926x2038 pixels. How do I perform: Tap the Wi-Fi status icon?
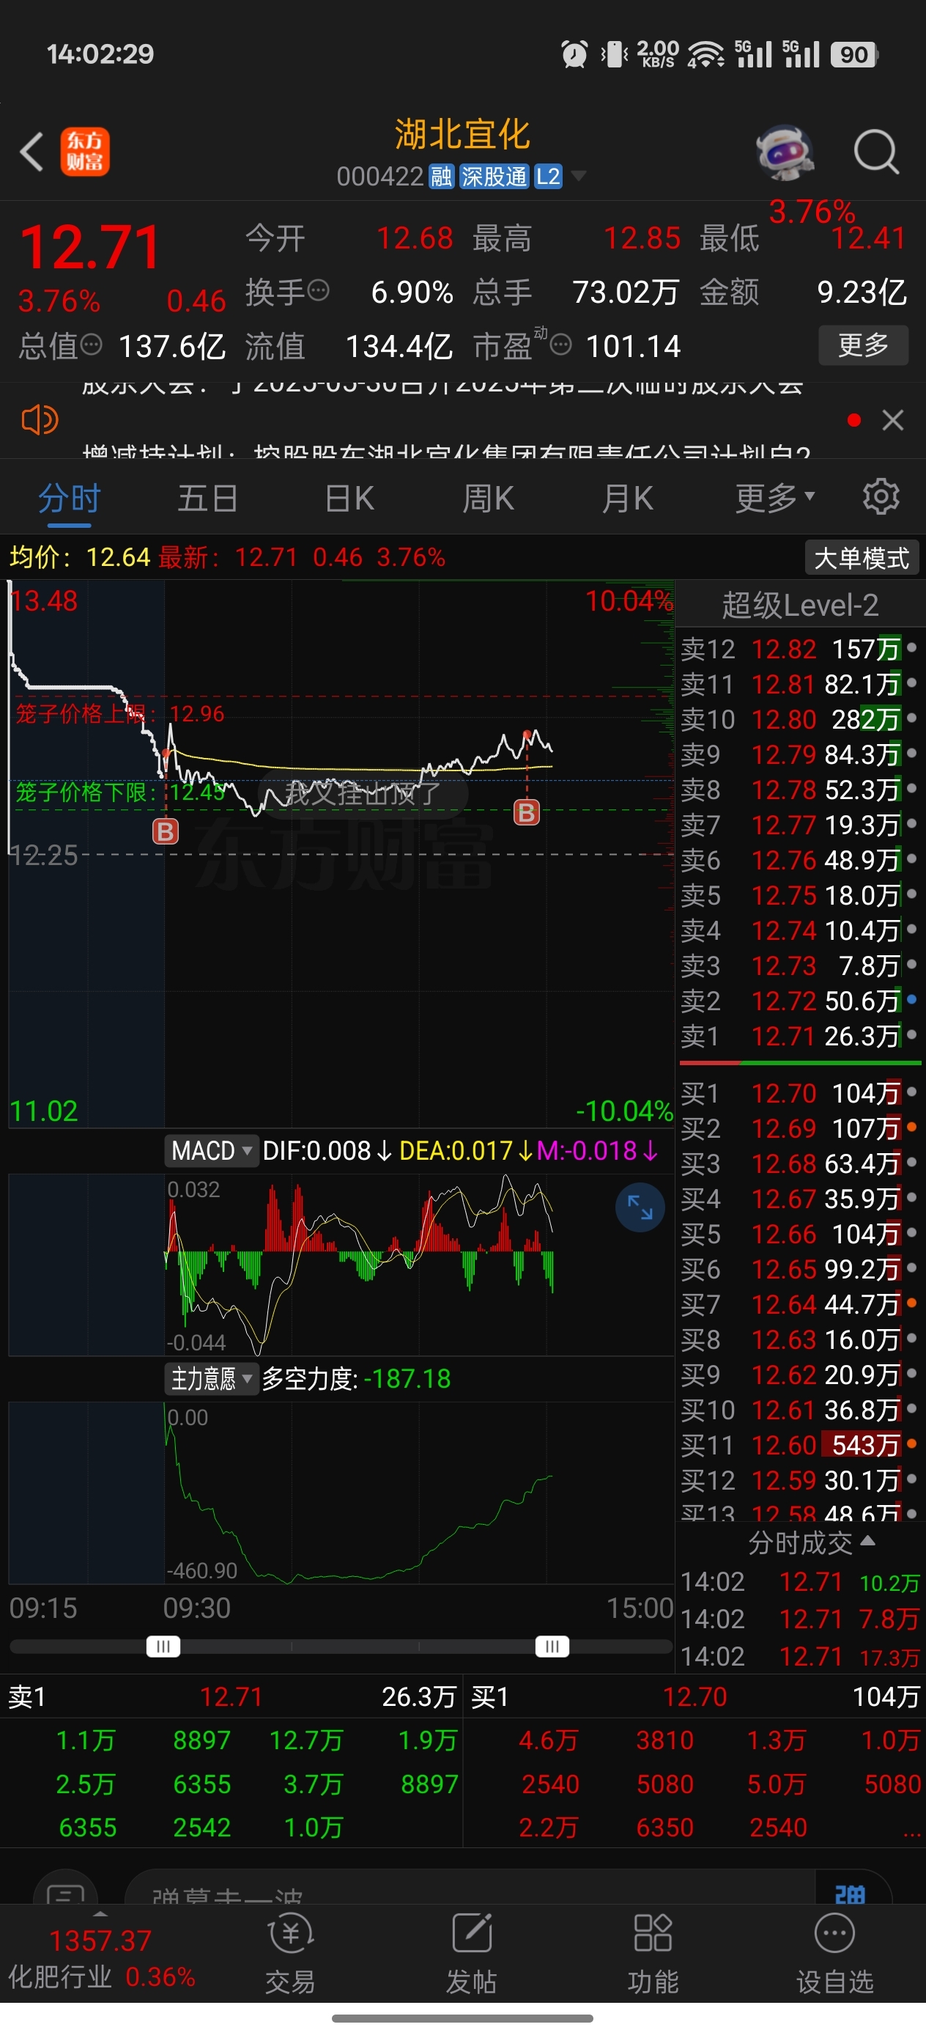point(705,54)
